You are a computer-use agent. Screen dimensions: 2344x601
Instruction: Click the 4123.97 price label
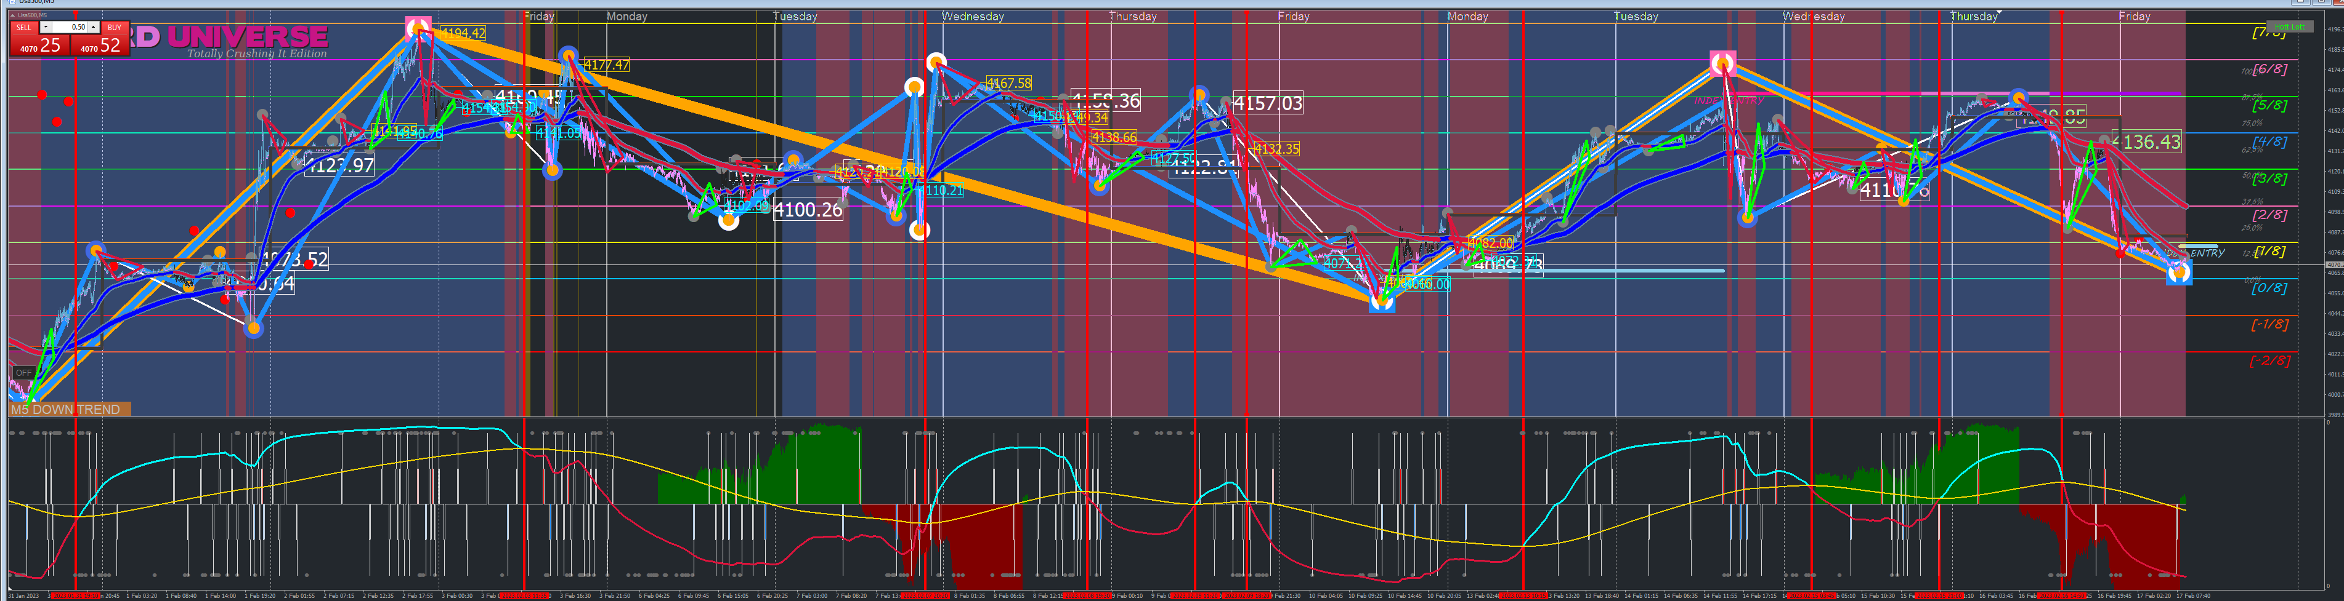[339, 165]
